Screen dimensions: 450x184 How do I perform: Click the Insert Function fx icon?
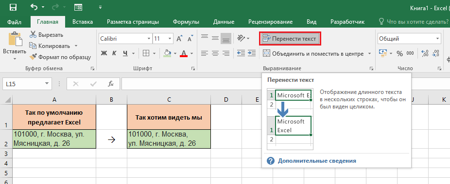(x=111, y=84)
